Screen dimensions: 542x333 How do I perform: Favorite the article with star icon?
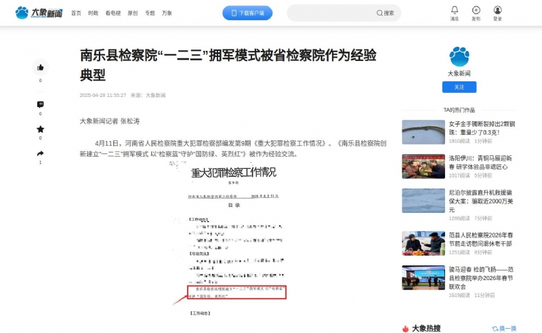point(40,129)
